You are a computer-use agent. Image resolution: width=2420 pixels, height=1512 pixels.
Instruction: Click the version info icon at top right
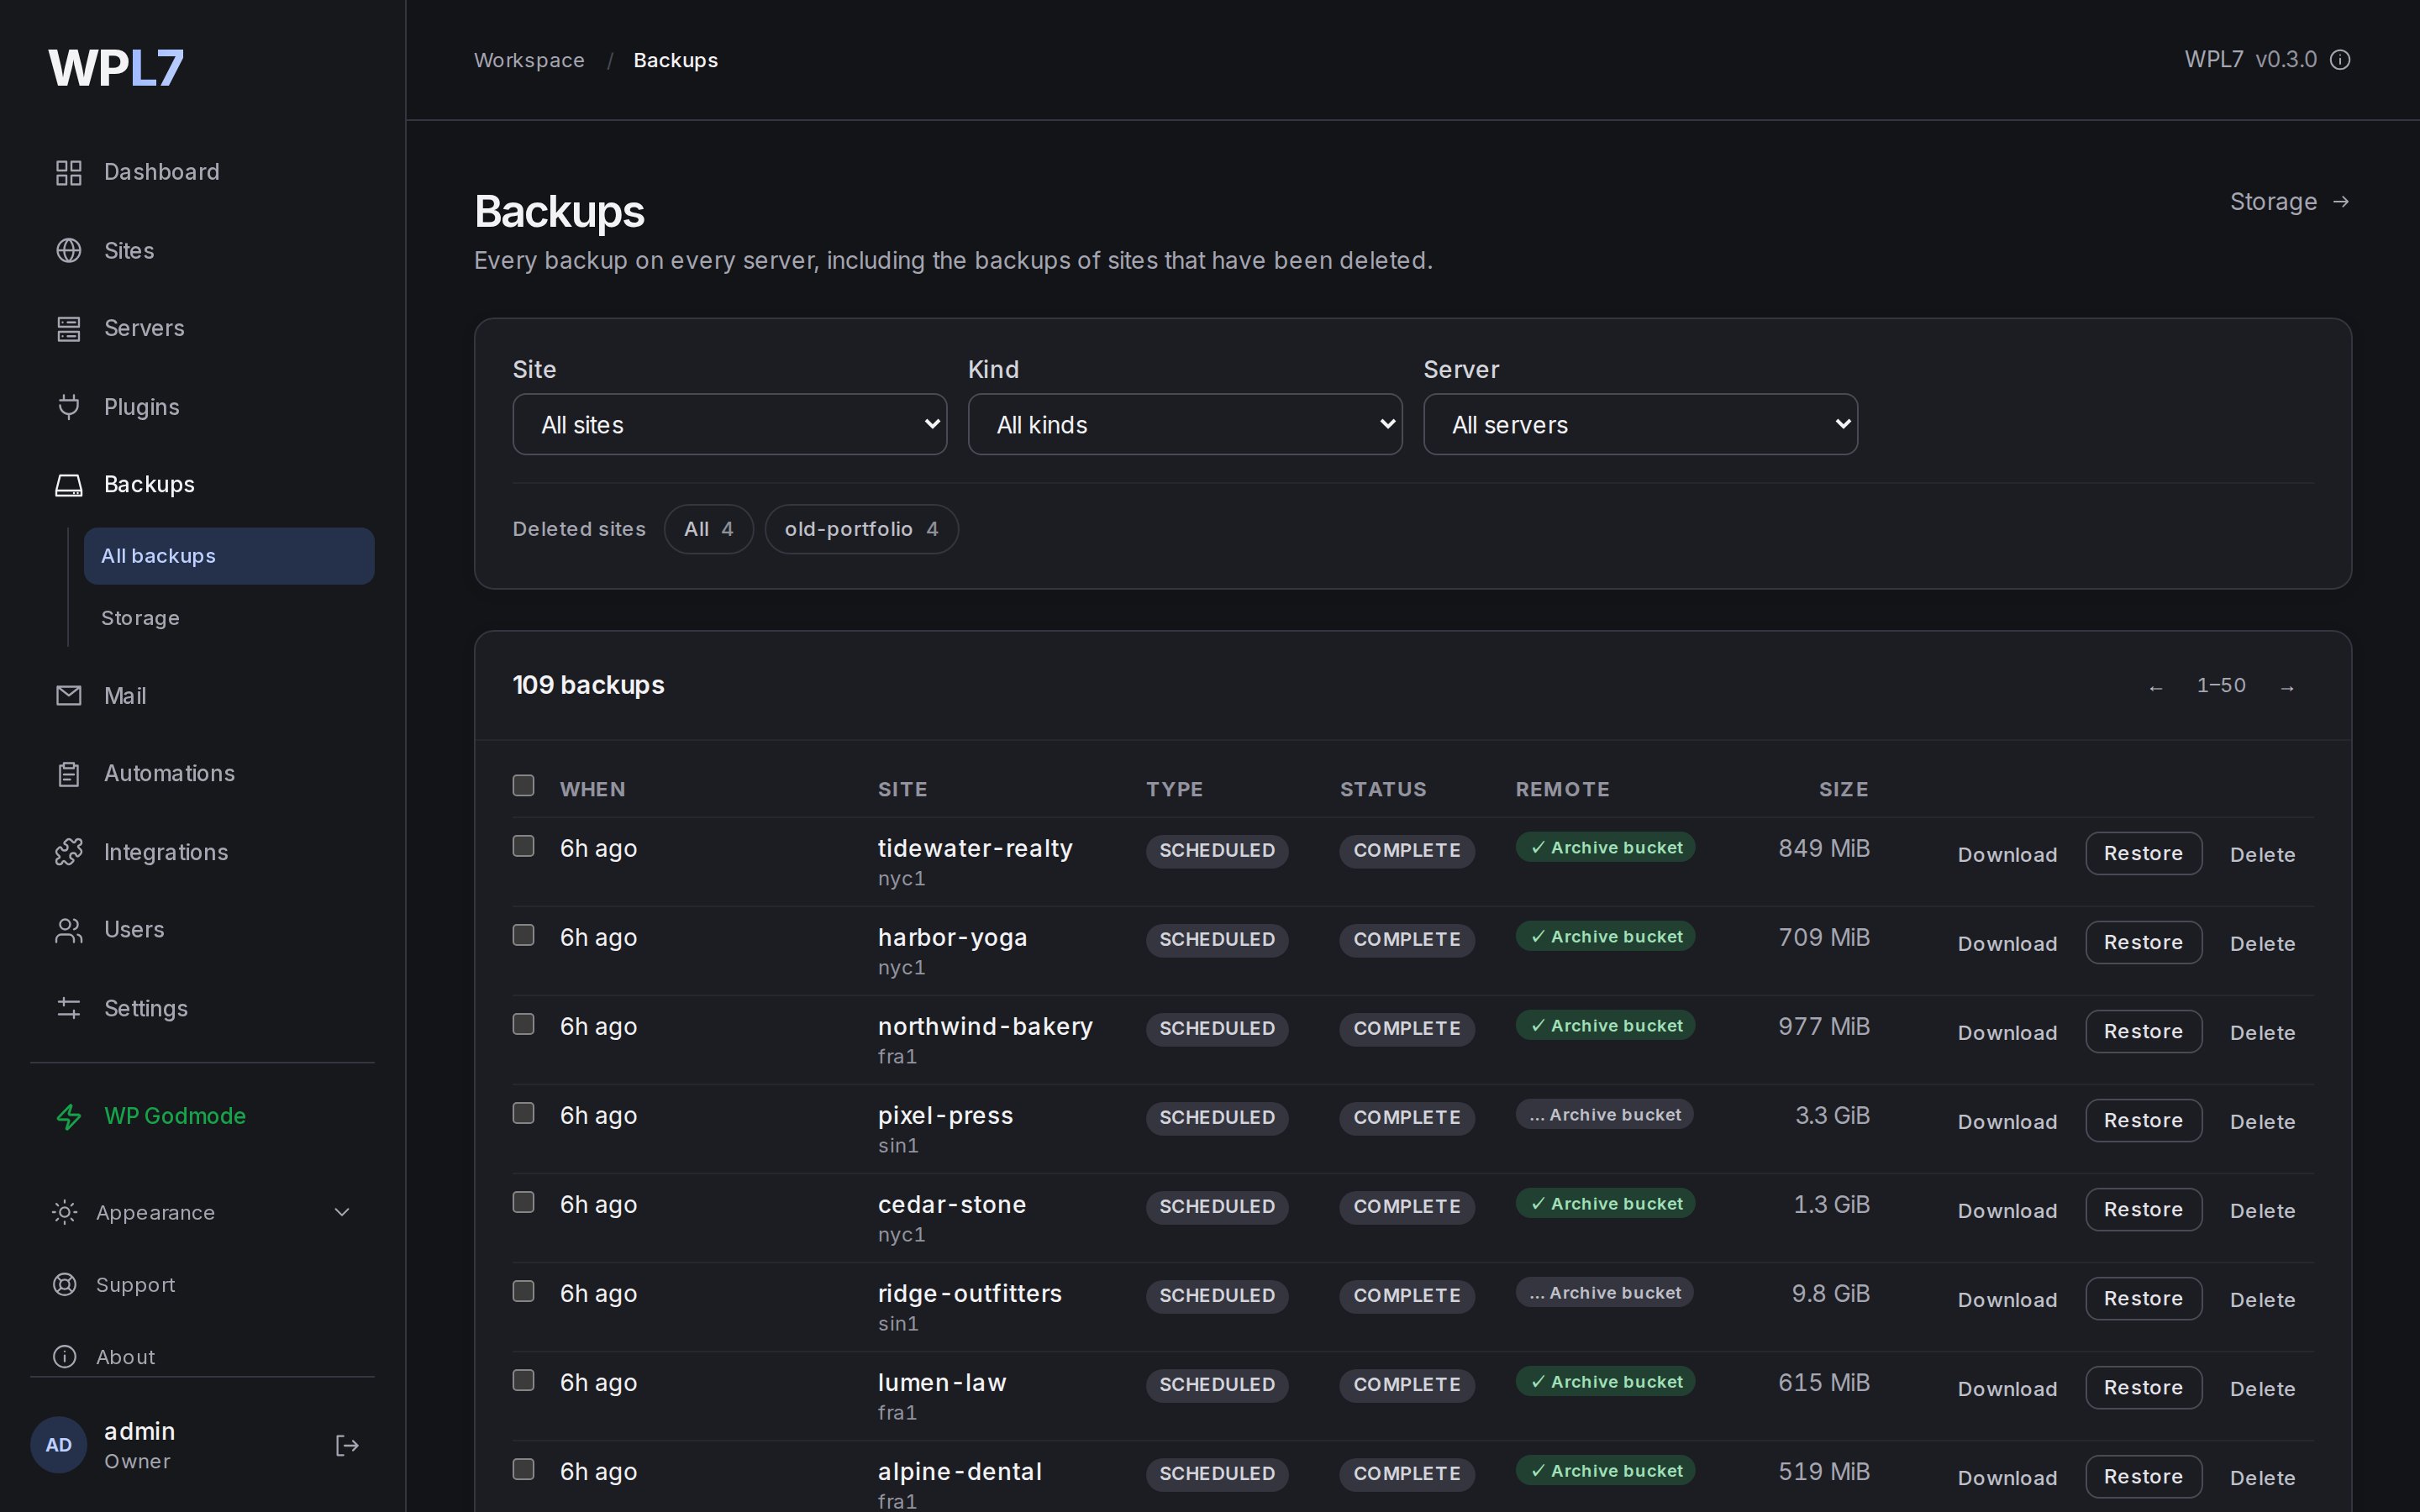click(2339, 60)
